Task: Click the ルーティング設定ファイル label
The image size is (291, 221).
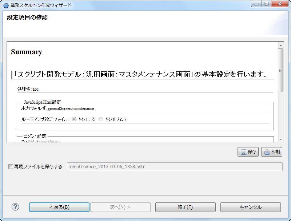Action: tap(45, 119)
